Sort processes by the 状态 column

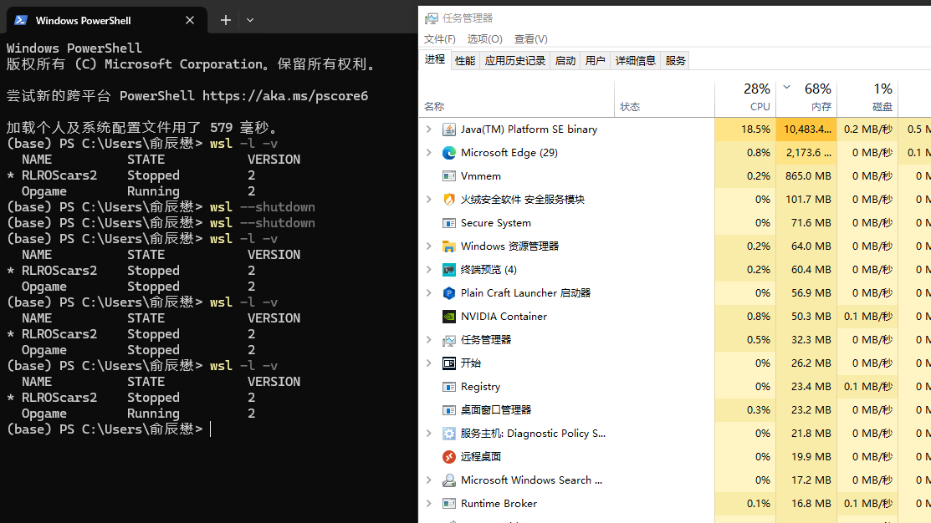(665, 99)
